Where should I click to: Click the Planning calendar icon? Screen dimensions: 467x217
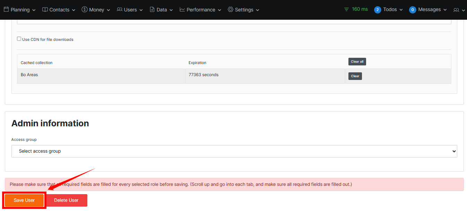click(6, 10)
